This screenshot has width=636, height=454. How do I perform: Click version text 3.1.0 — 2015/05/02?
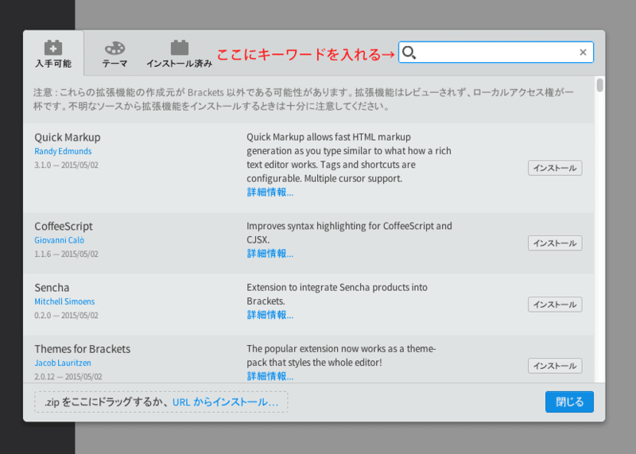click(66, 165)
